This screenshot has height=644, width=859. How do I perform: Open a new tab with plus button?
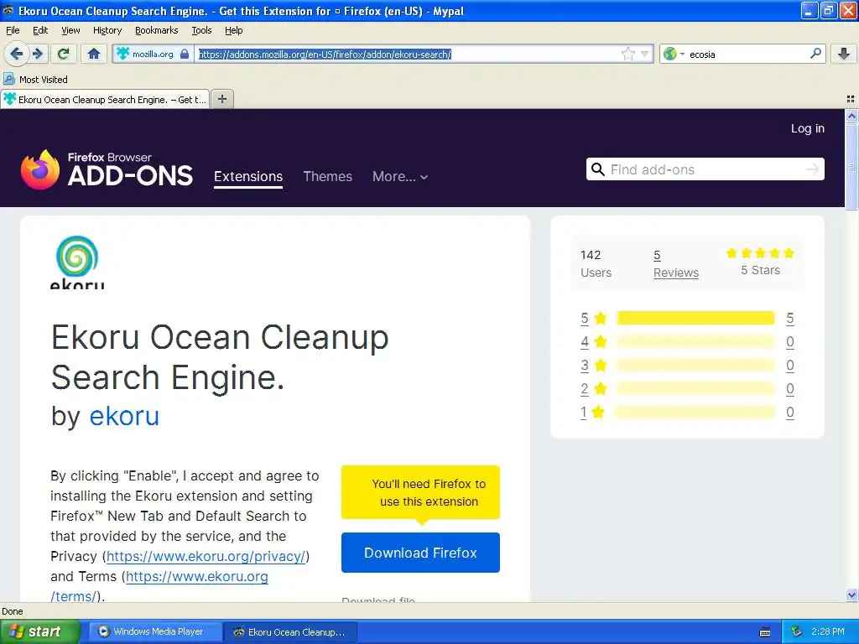(x=221, y=99)
